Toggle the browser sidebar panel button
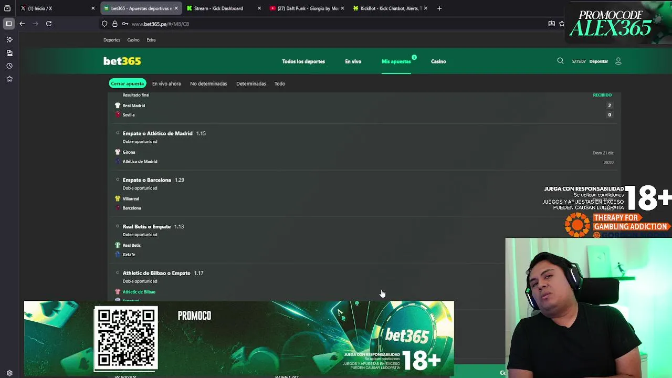 9,24
